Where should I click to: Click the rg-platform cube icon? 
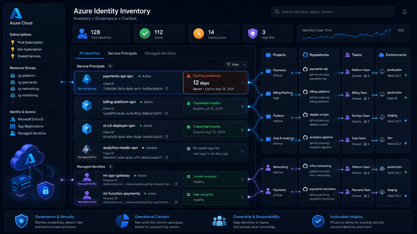point(13,75)
